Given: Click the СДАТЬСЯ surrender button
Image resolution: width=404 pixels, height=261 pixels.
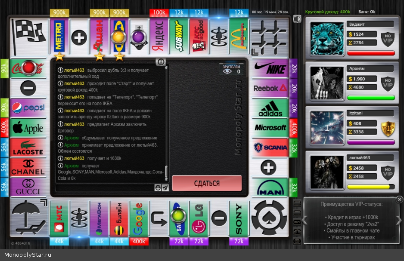Looking at the screenshot, I should point(207,183).
